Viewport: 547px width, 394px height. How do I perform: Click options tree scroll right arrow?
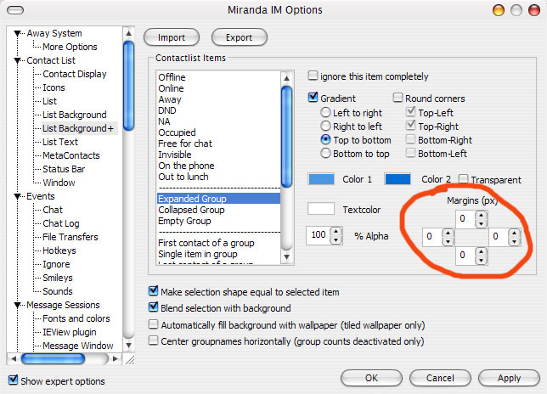point(116,358)
